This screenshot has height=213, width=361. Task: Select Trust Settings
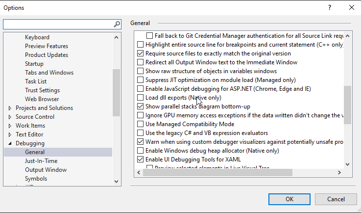[x=42, y=90]
